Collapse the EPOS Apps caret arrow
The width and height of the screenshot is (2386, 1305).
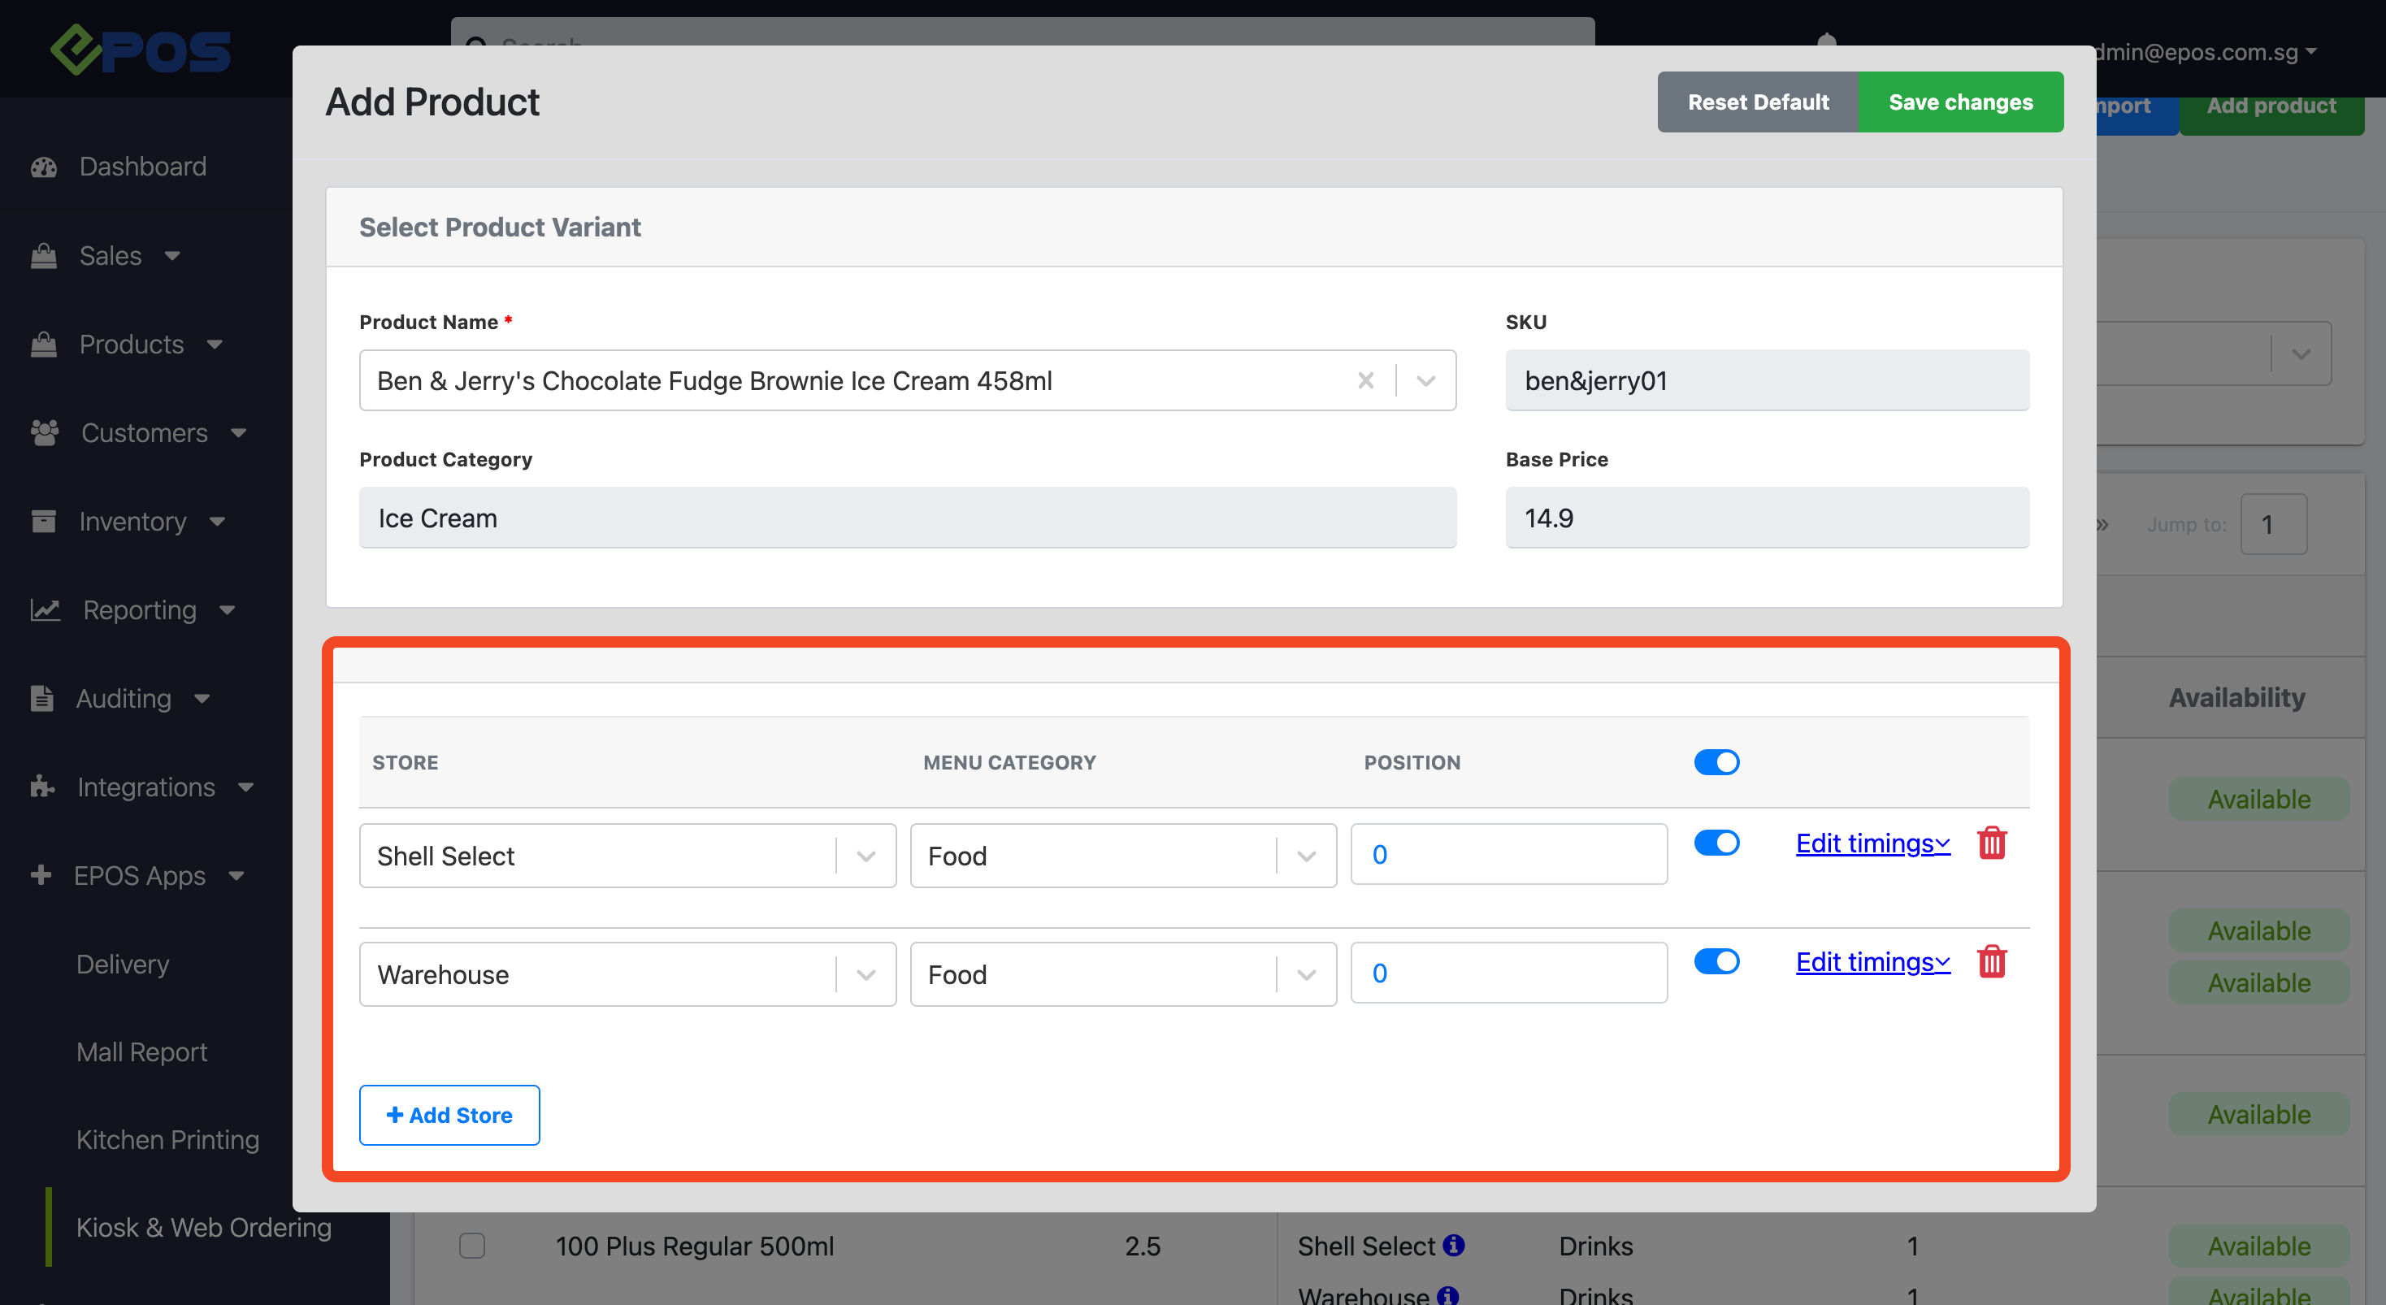click(236, 876)
